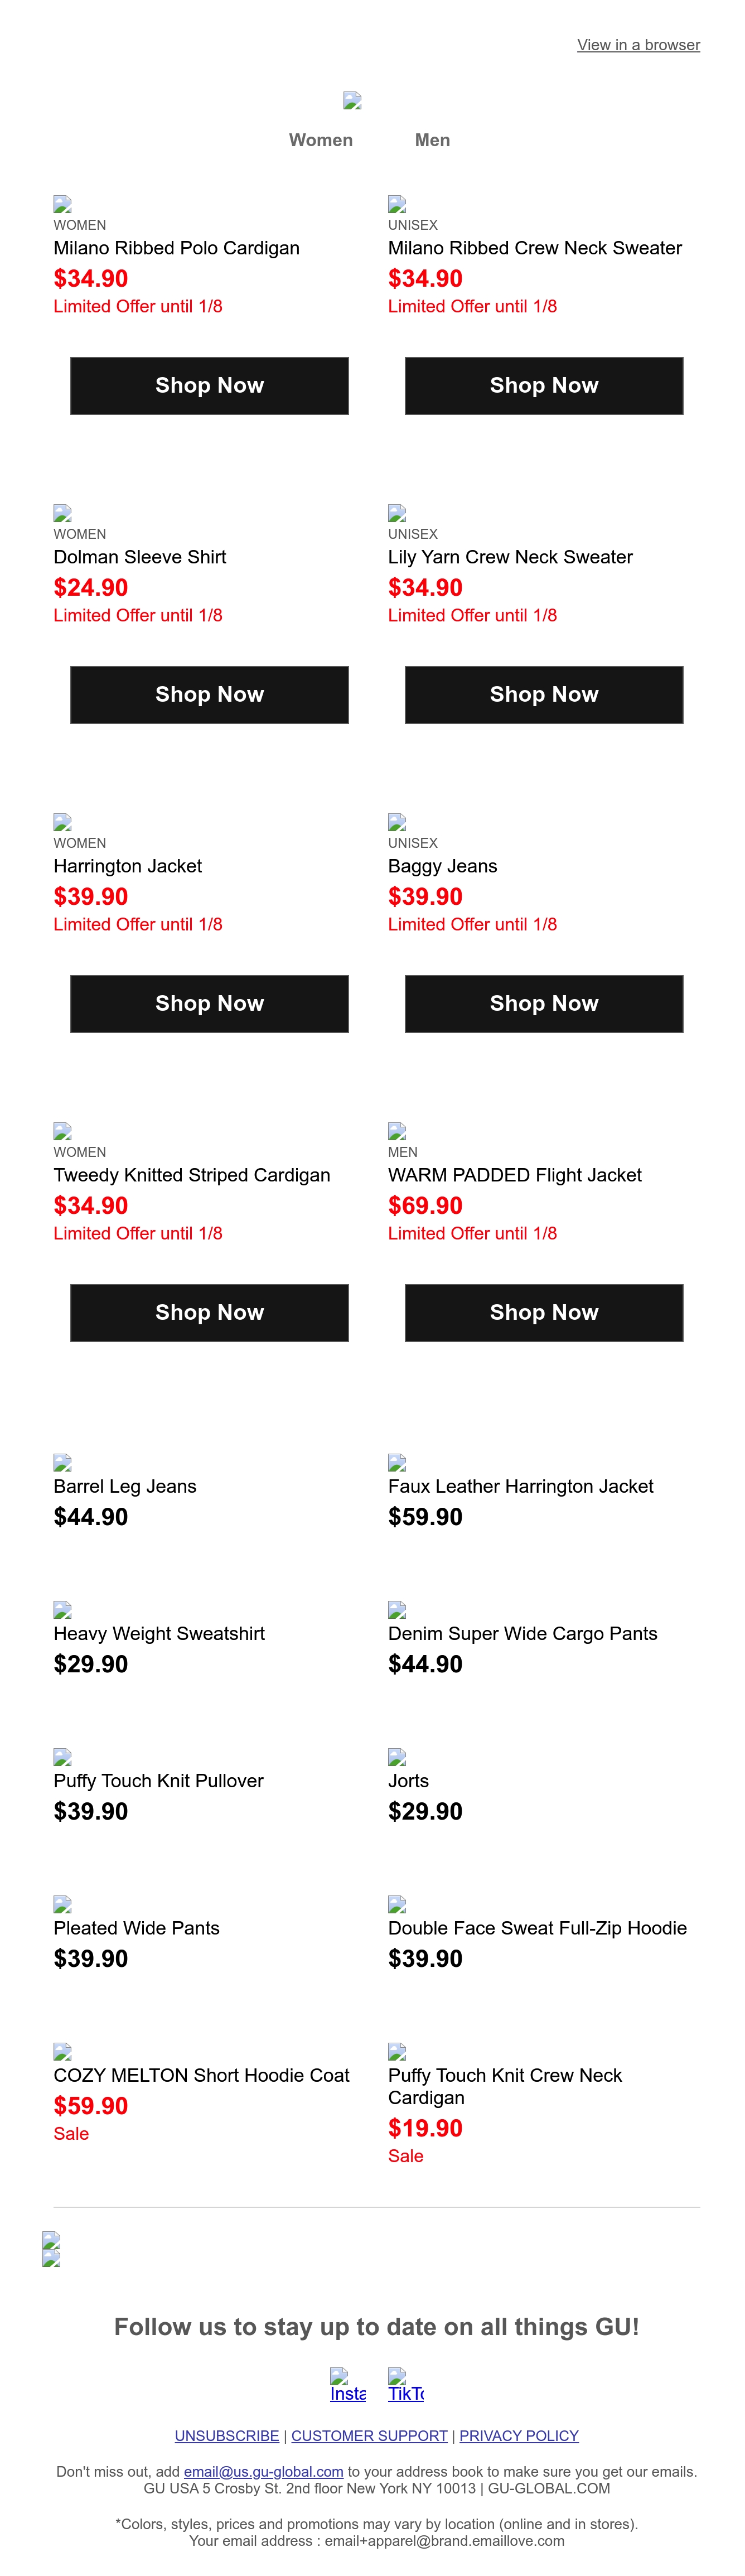
Task: Open the Faux Leather Harrington Jacket image
Action: tap(397, 1462)
